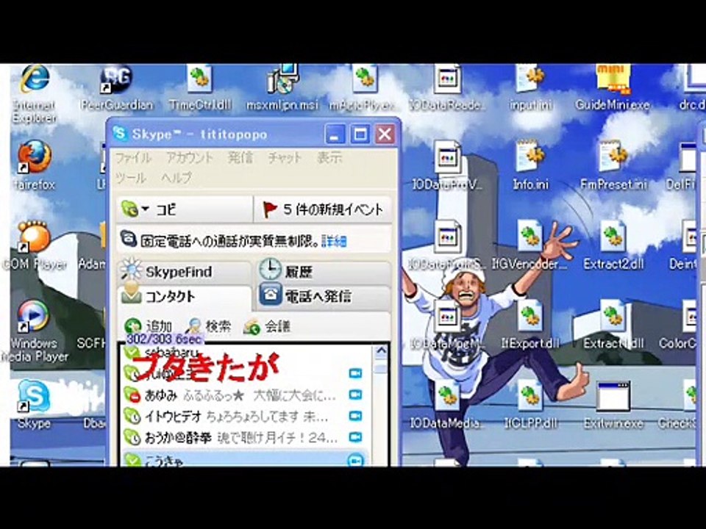The width and height of the screenshot is (706, 529).
Task: Switch to 履歴 history tab
Action: 324,271
